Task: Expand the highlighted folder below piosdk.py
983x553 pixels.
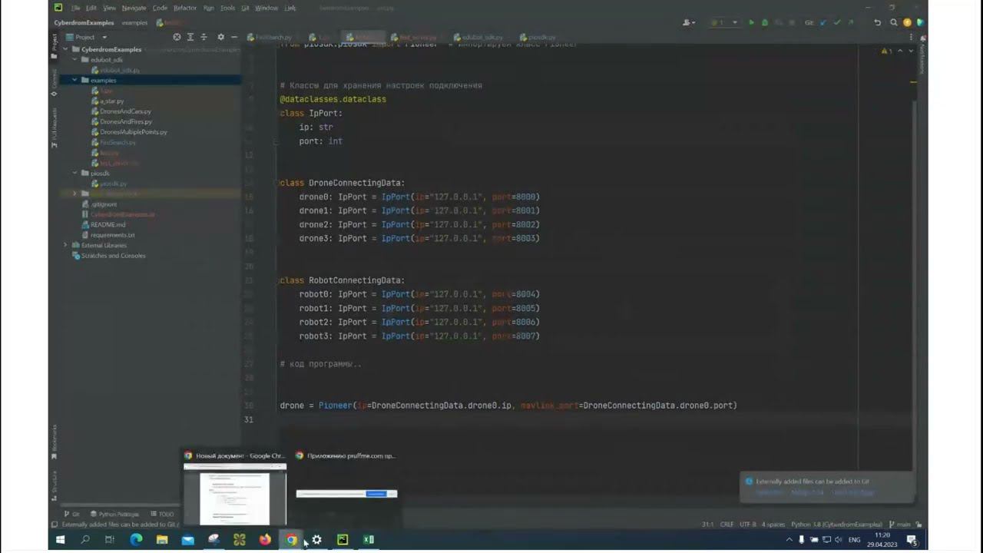Action: (75, 194)
